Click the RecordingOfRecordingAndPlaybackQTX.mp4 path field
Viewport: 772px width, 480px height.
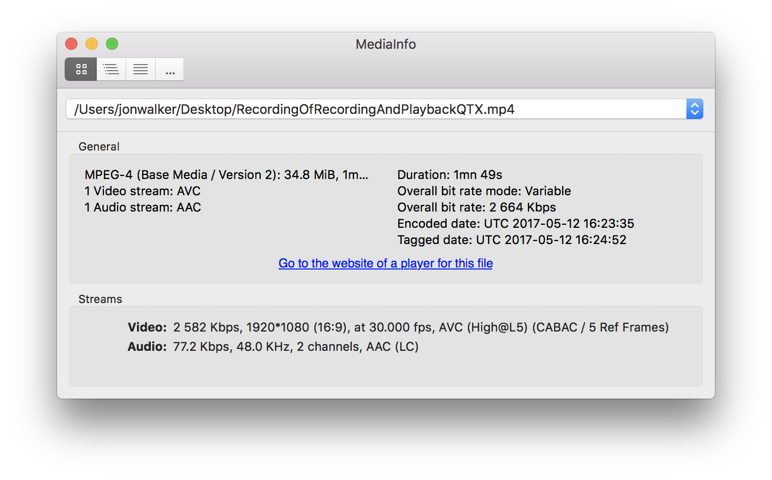pyautogui.click(x=377, y=109)
